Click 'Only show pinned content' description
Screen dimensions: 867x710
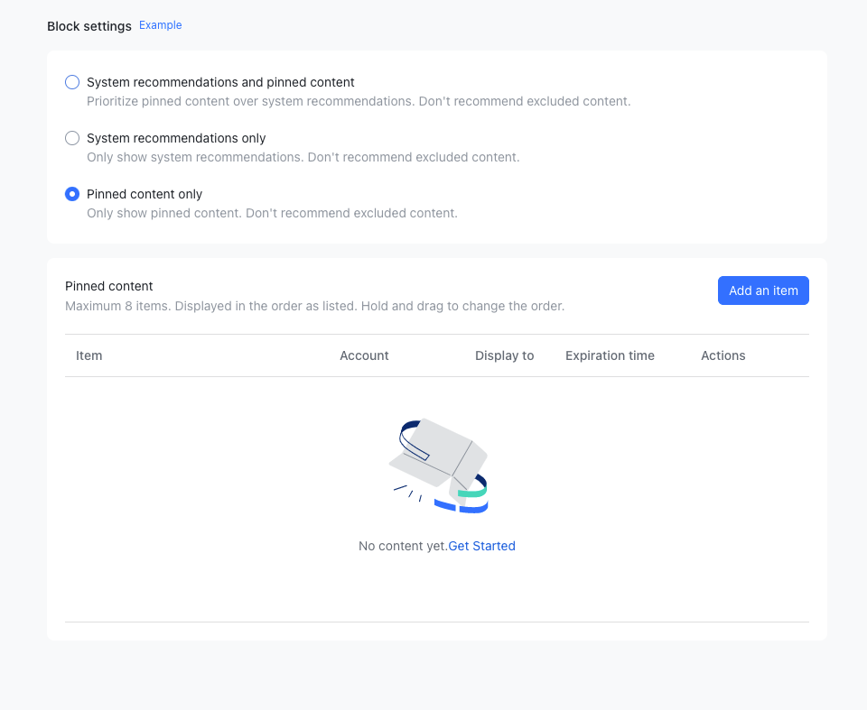coord(272,213)
